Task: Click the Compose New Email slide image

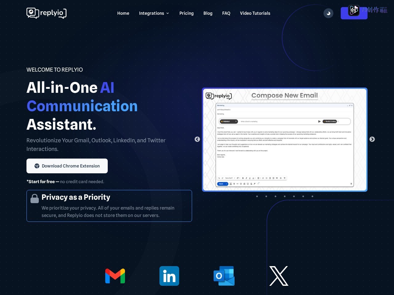Action: pos(285,140)
